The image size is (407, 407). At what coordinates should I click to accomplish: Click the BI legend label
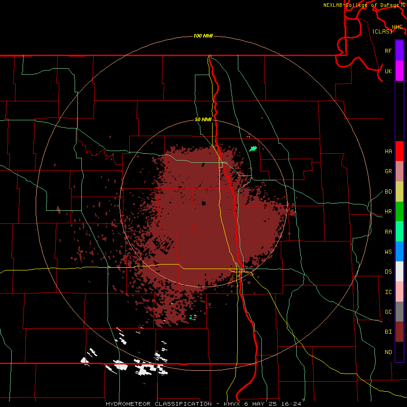click(x=388, y=332)
